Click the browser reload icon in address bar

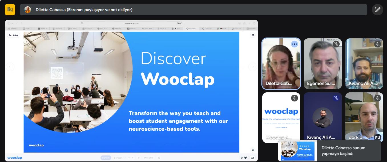[x=181, y=23]
